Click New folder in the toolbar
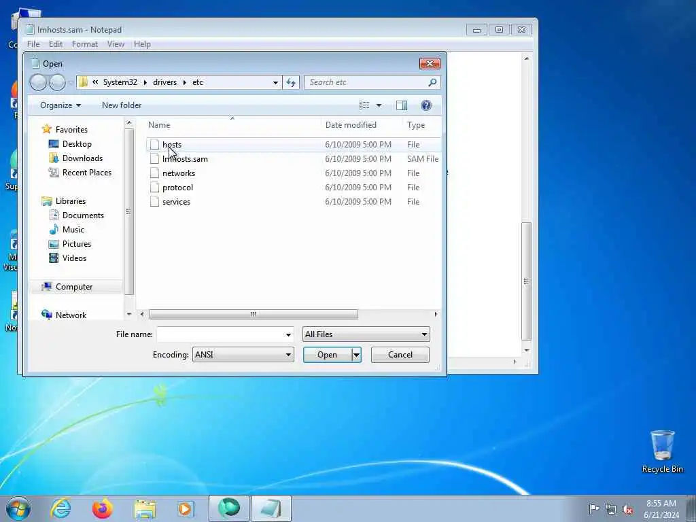The image size is (696, 522). (x=122, y=105)
